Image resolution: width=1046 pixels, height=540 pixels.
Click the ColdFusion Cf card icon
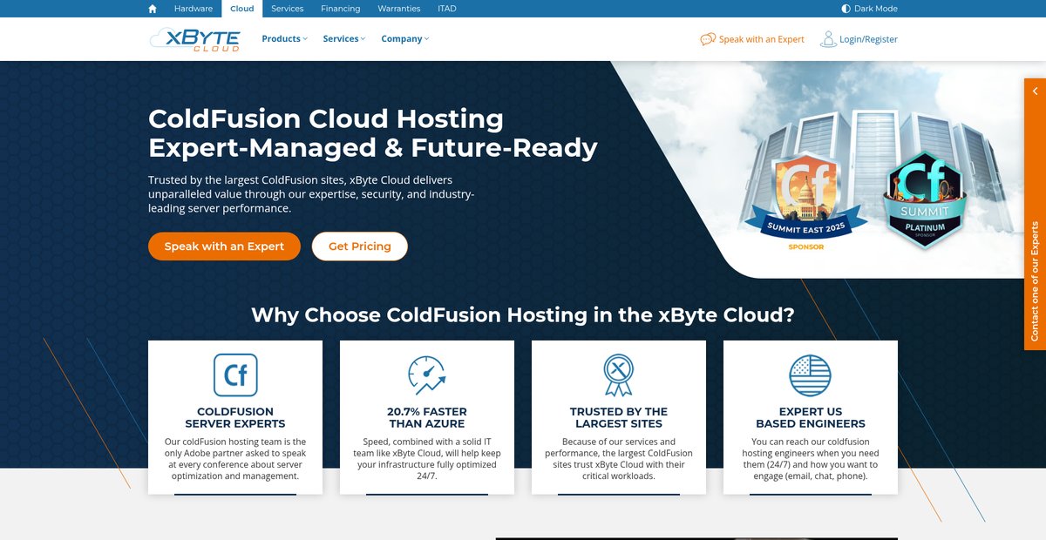coord(235,375)
